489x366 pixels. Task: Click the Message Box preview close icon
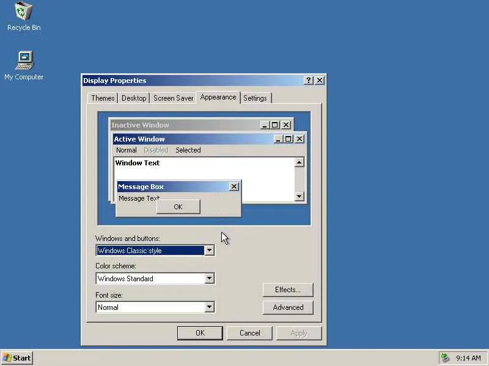(x=234, y=187)
